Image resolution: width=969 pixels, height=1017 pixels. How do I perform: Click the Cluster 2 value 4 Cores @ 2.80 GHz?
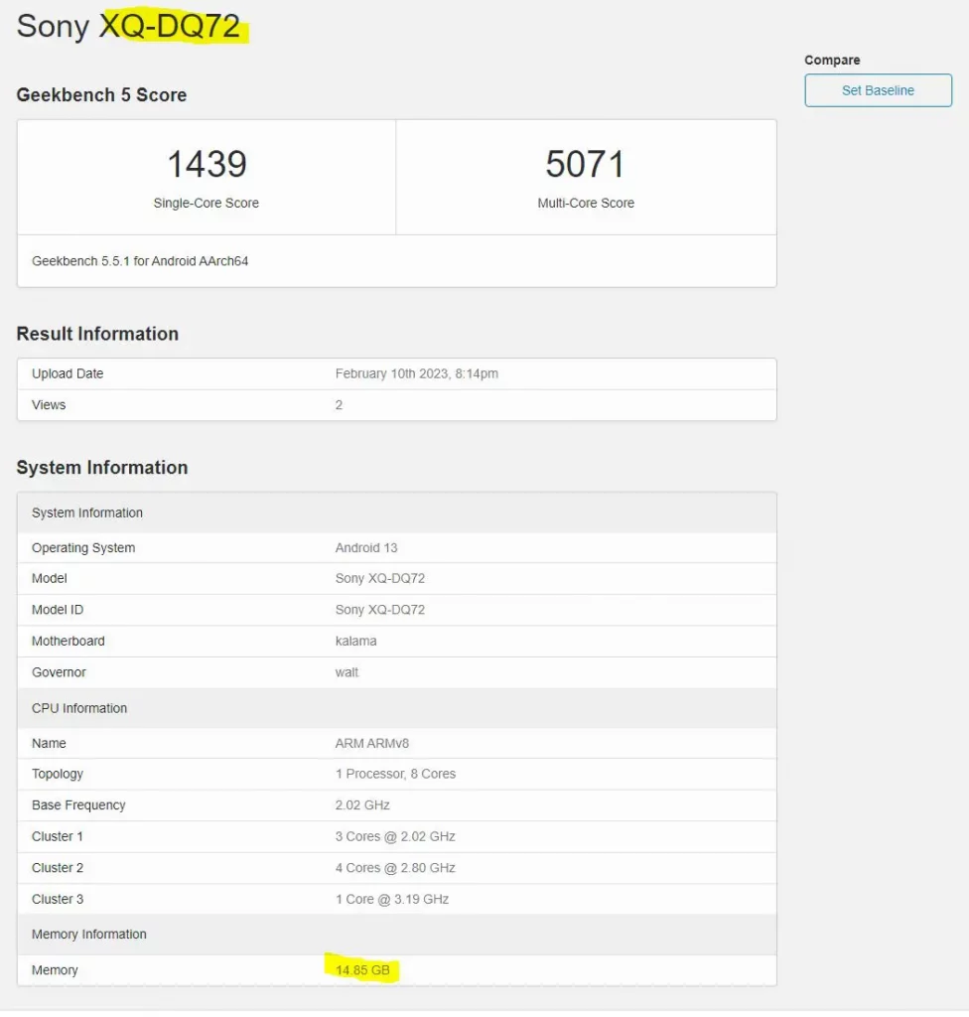[395, 868]
